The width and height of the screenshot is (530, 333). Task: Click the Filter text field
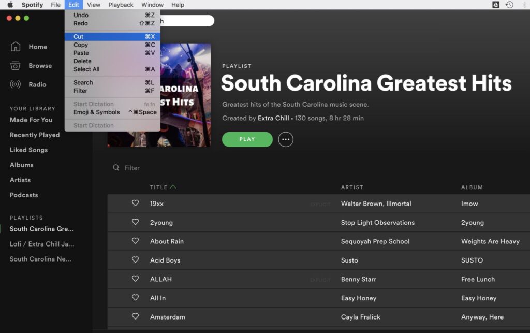(155, 168)
